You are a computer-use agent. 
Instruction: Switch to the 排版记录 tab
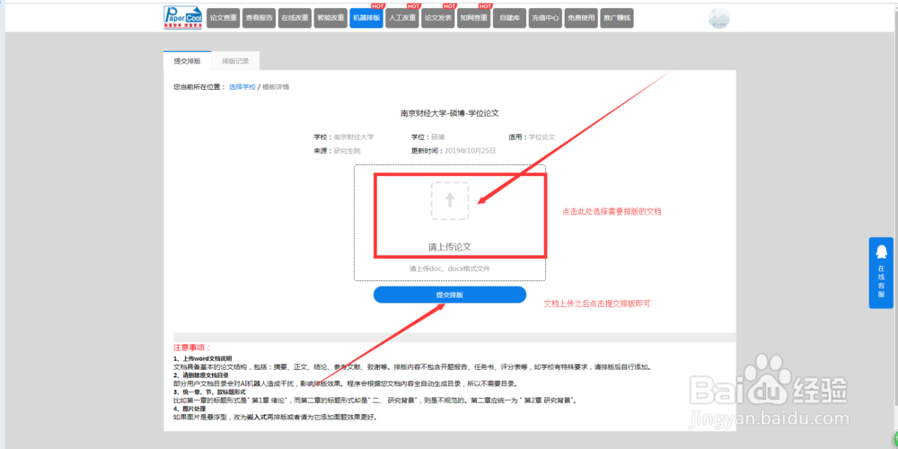(235, 61)
